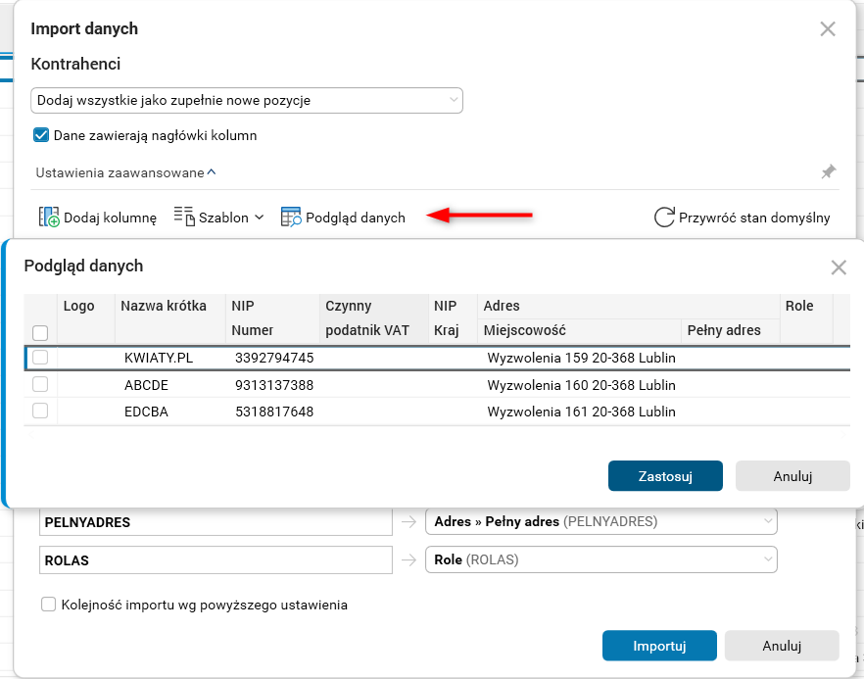Enable 'Kolejność importu wg powyższego ustawienia'
This screenshot has width=864, height=679.
tap(49, 605)
